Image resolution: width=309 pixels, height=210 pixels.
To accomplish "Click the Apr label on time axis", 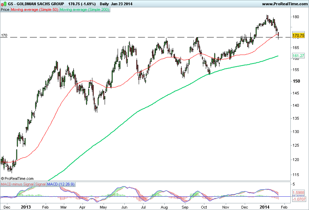I will point(82,207).
